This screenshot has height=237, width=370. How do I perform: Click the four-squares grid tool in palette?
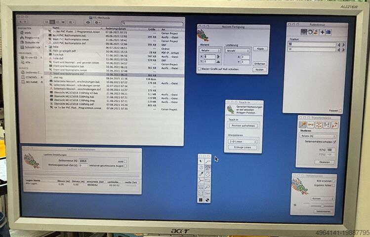point(201,200)
